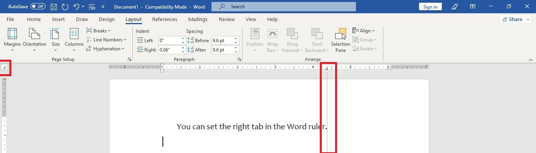
Task: Click the Search box in title bar
Action: [283, 7]
